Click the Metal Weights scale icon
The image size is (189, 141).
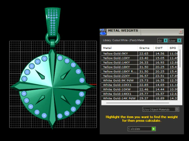(103, 32)
